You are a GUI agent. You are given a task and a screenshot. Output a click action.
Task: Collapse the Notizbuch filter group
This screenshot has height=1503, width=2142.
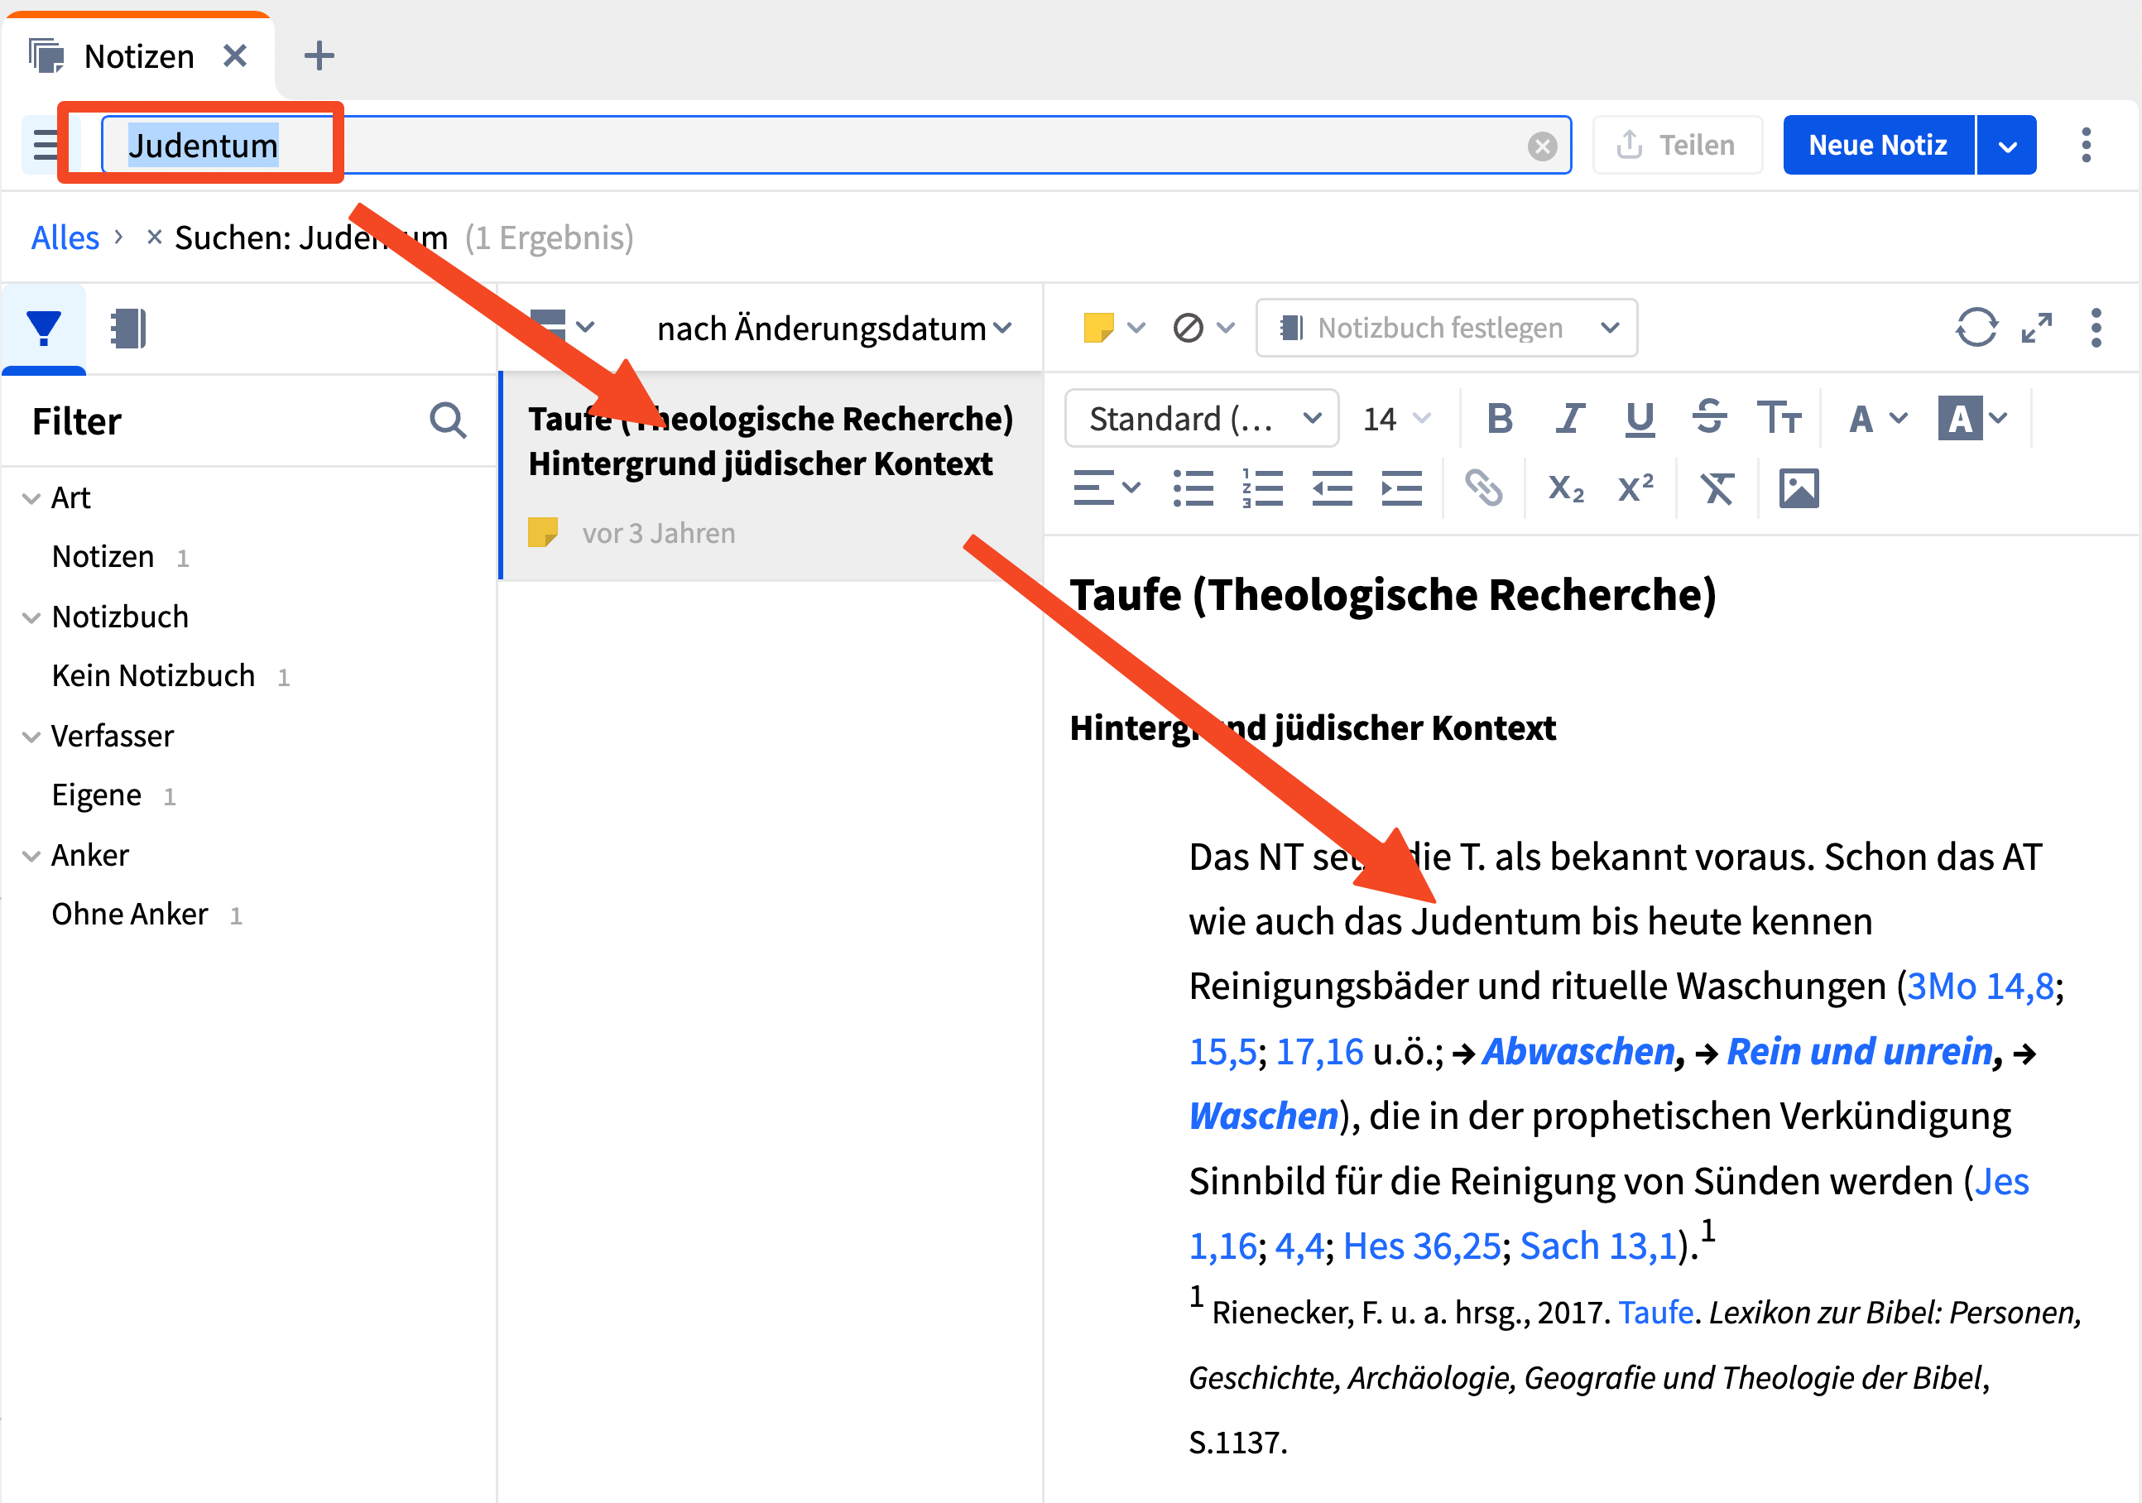point(31,617)
